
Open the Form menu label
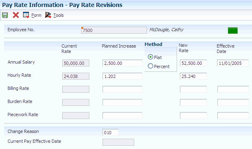click(36, 15)
